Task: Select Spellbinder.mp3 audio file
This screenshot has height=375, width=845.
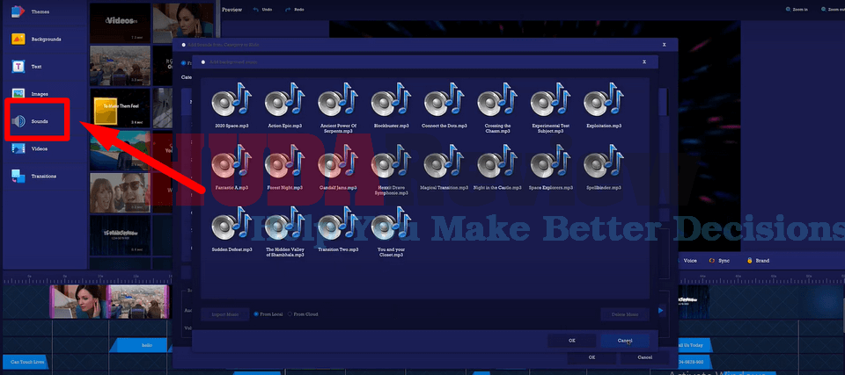Action: 602,166
